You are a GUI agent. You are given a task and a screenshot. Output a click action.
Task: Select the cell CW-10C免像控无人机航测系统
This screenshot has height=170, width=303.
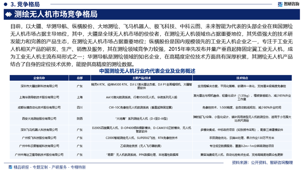coord(141,107)
